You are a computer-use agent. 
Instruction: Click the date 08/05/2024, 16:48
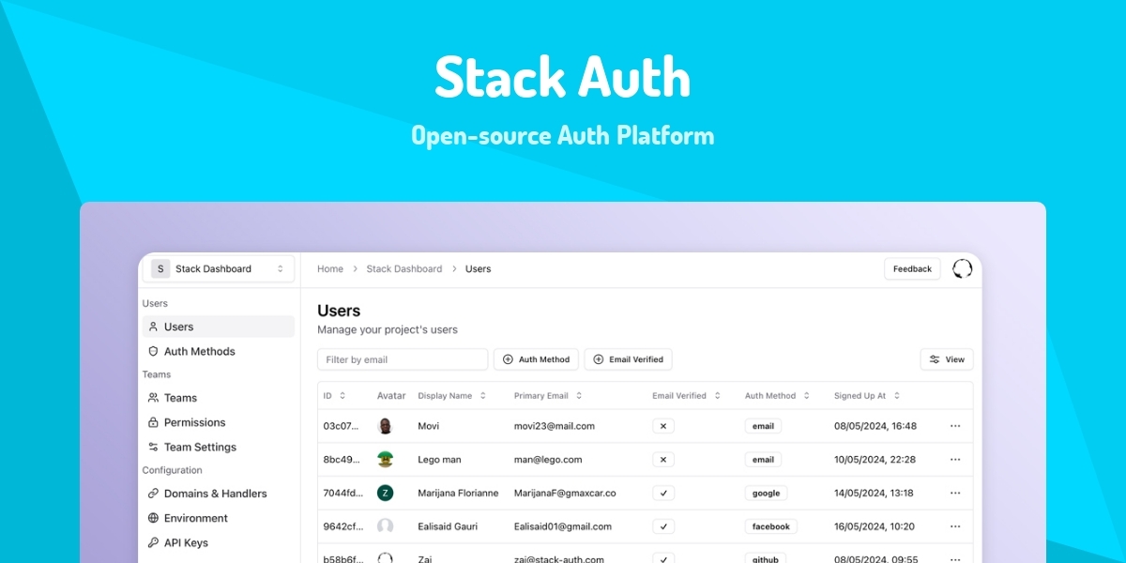point(875,426)
